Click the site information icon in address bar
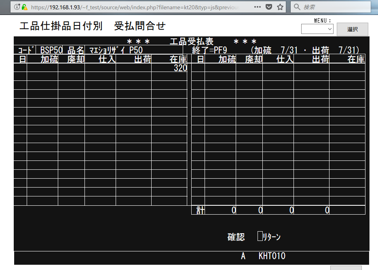 tap(17, 7)
